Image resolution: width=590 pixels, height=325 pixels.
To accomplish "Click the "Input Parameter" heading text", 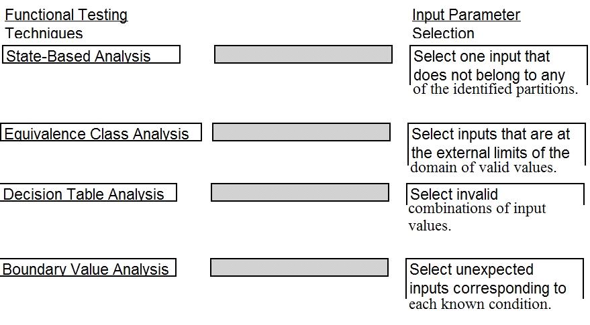I will click(466, 15).
